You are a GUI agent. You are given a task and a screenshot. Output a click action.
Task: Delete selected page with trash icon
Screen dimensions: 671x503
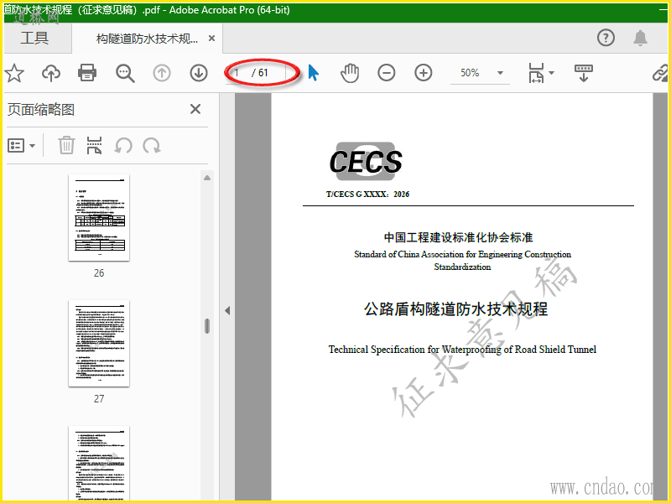[66, 145]
